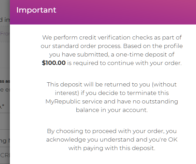Click the required asterisk label behind the dialog
196x164 pixels.
pos(2,106)
